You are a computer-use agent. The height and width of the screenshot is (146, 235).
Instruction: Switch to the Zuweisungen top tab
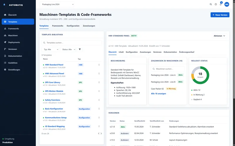89,26
